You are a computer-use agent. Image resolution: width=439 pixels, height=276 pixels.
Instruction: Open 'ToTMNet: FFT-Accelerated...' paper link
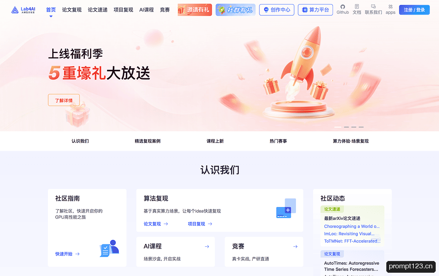pyautogui.click(x=352, y=241)
